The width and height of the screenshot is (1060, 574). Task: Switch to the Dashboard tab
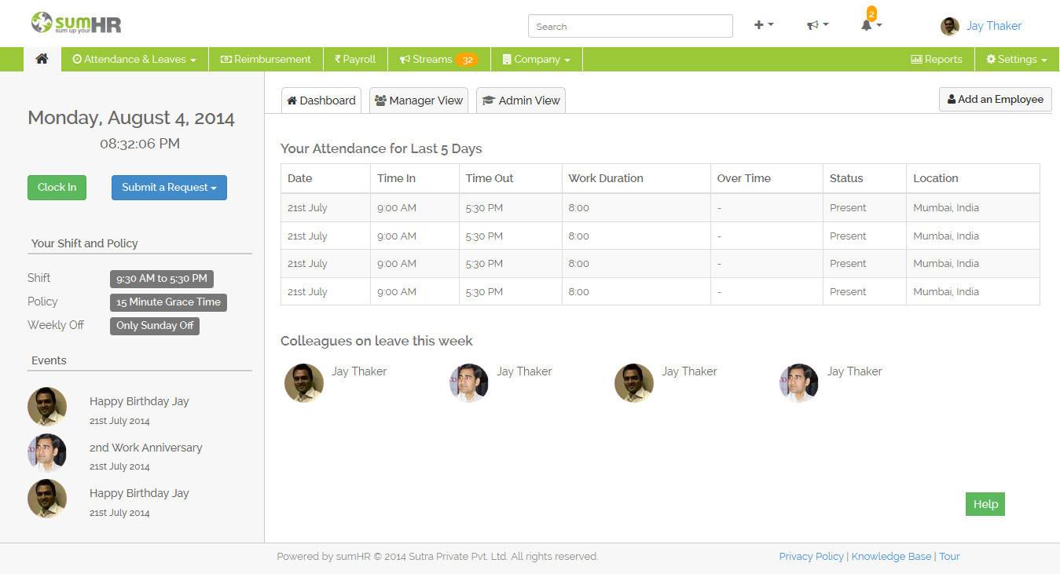click(321, 101)
